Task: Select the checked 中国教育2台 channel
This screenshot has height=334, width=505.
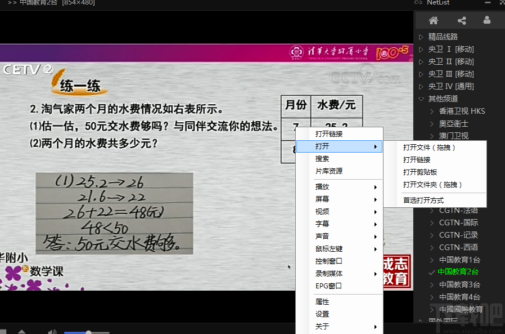Action: pyautogui.click(x=458, y=272)
